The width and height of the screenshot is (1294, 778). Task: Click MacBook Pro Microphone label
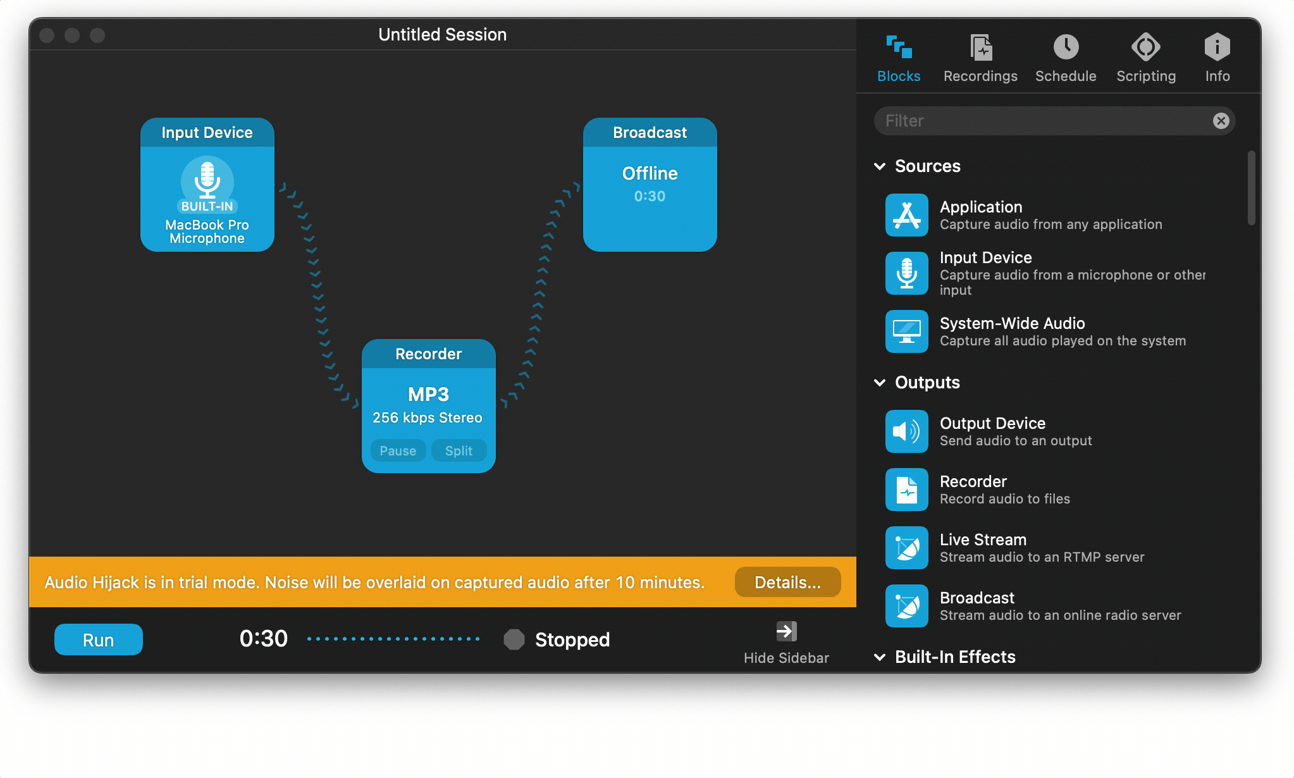pos(207,232)
